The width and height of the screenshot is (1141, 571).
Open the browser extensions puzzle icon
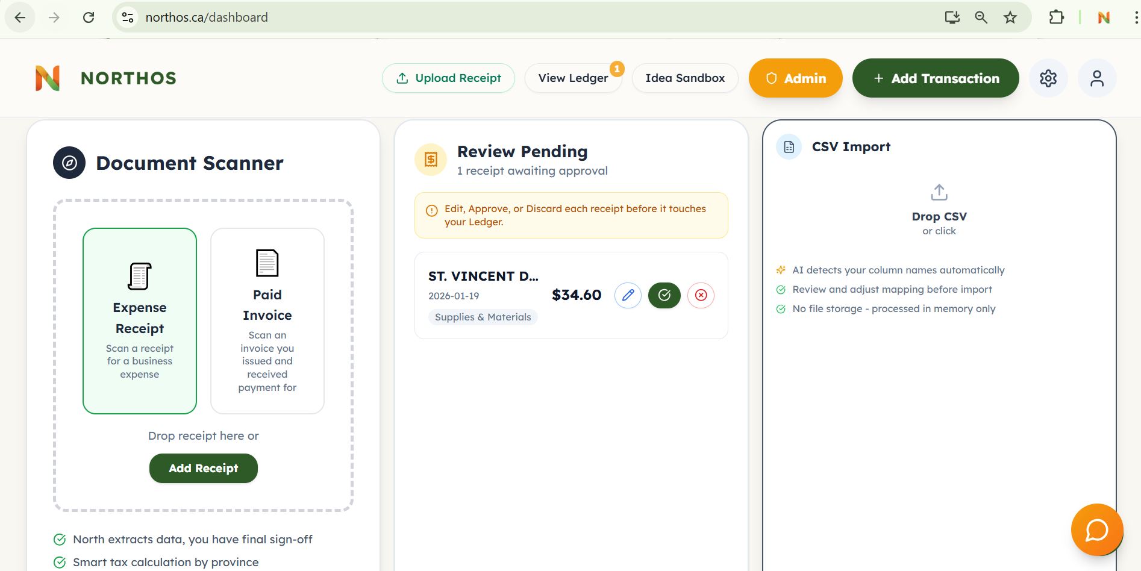click(x=1056, y=17)
